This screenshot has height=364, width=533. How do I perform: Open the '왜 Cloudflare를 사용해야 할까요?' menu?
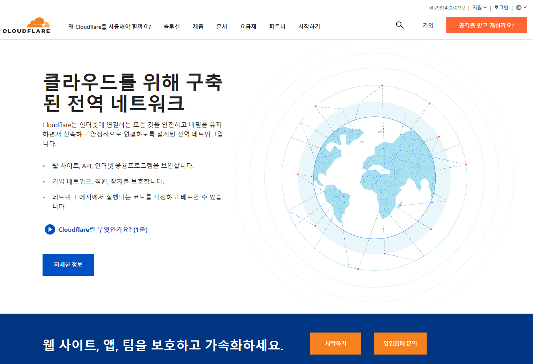pos(110,27)
